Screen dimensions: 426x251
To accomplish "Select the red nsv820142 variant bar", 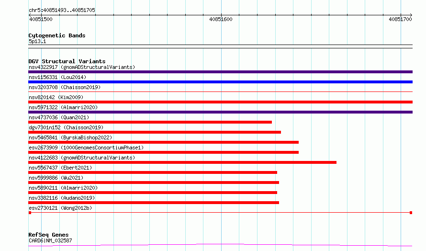I will 220,102.
